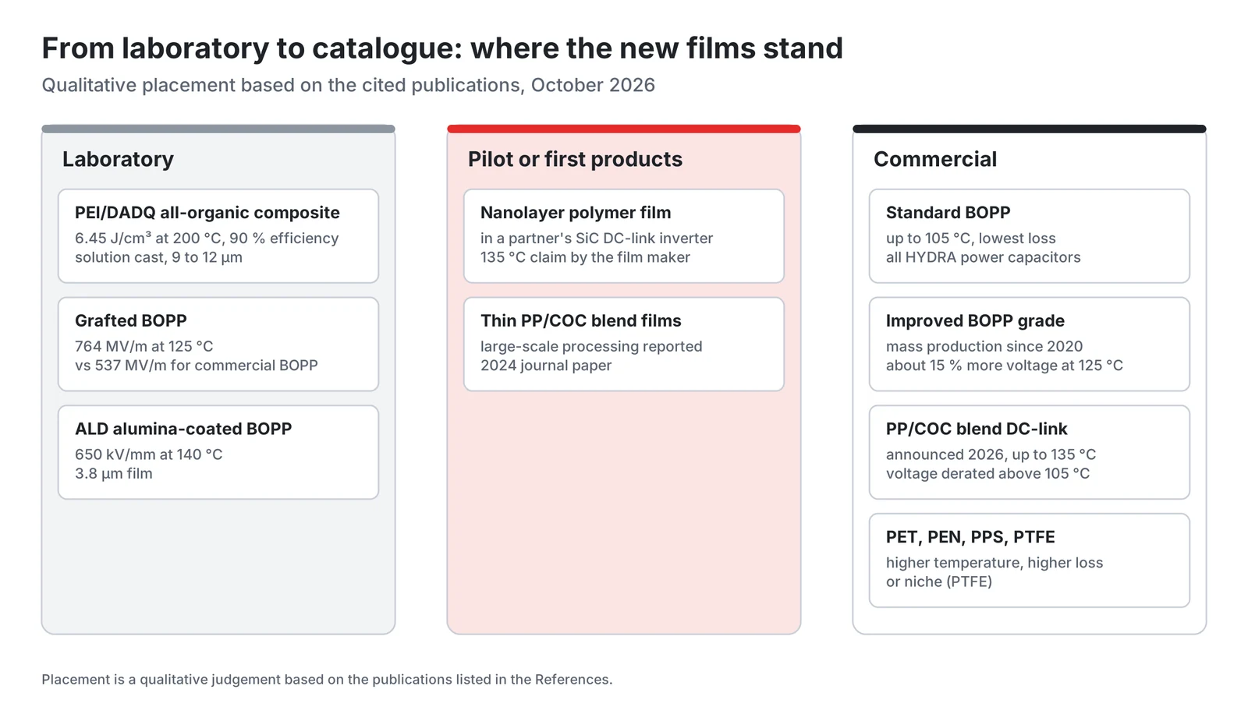Select the Nanolayer polymer film card
Image resolution: width=1248 pixels, height=707 pixels.
pyautogui.click(x=624, y=235)
